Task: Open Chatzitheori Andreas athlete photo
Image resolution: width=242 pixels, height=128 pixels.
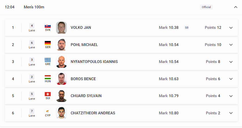Action: tap(61, 113)
